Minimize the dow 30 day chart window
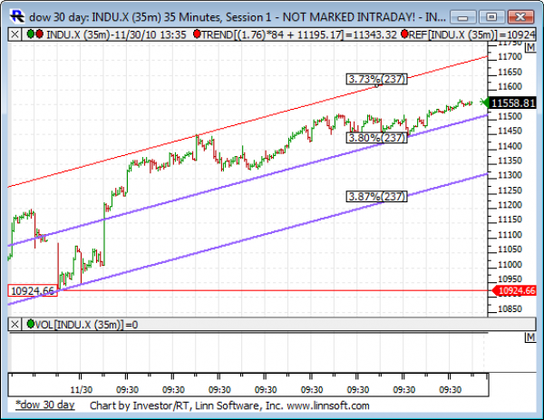This screenshot has height=420, width=544. 463,16
